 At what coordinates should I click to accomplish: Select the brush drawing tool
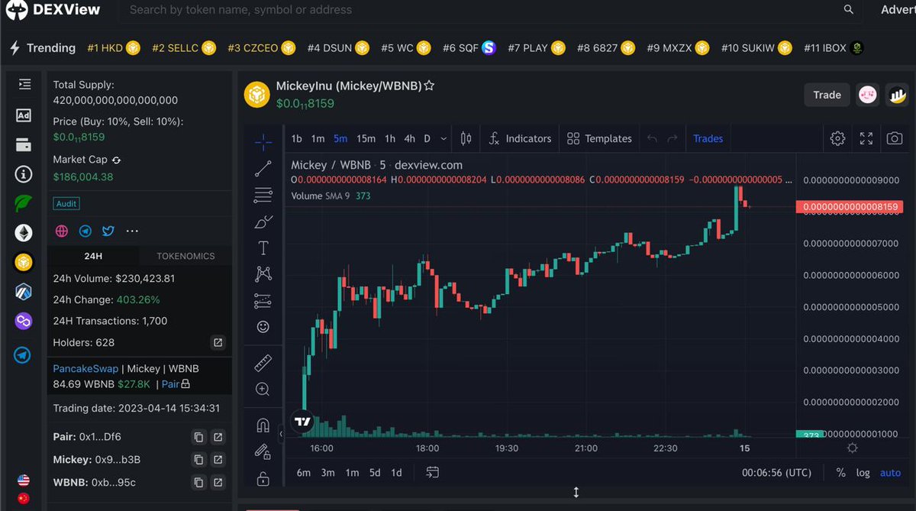click(x=263, y=222)
